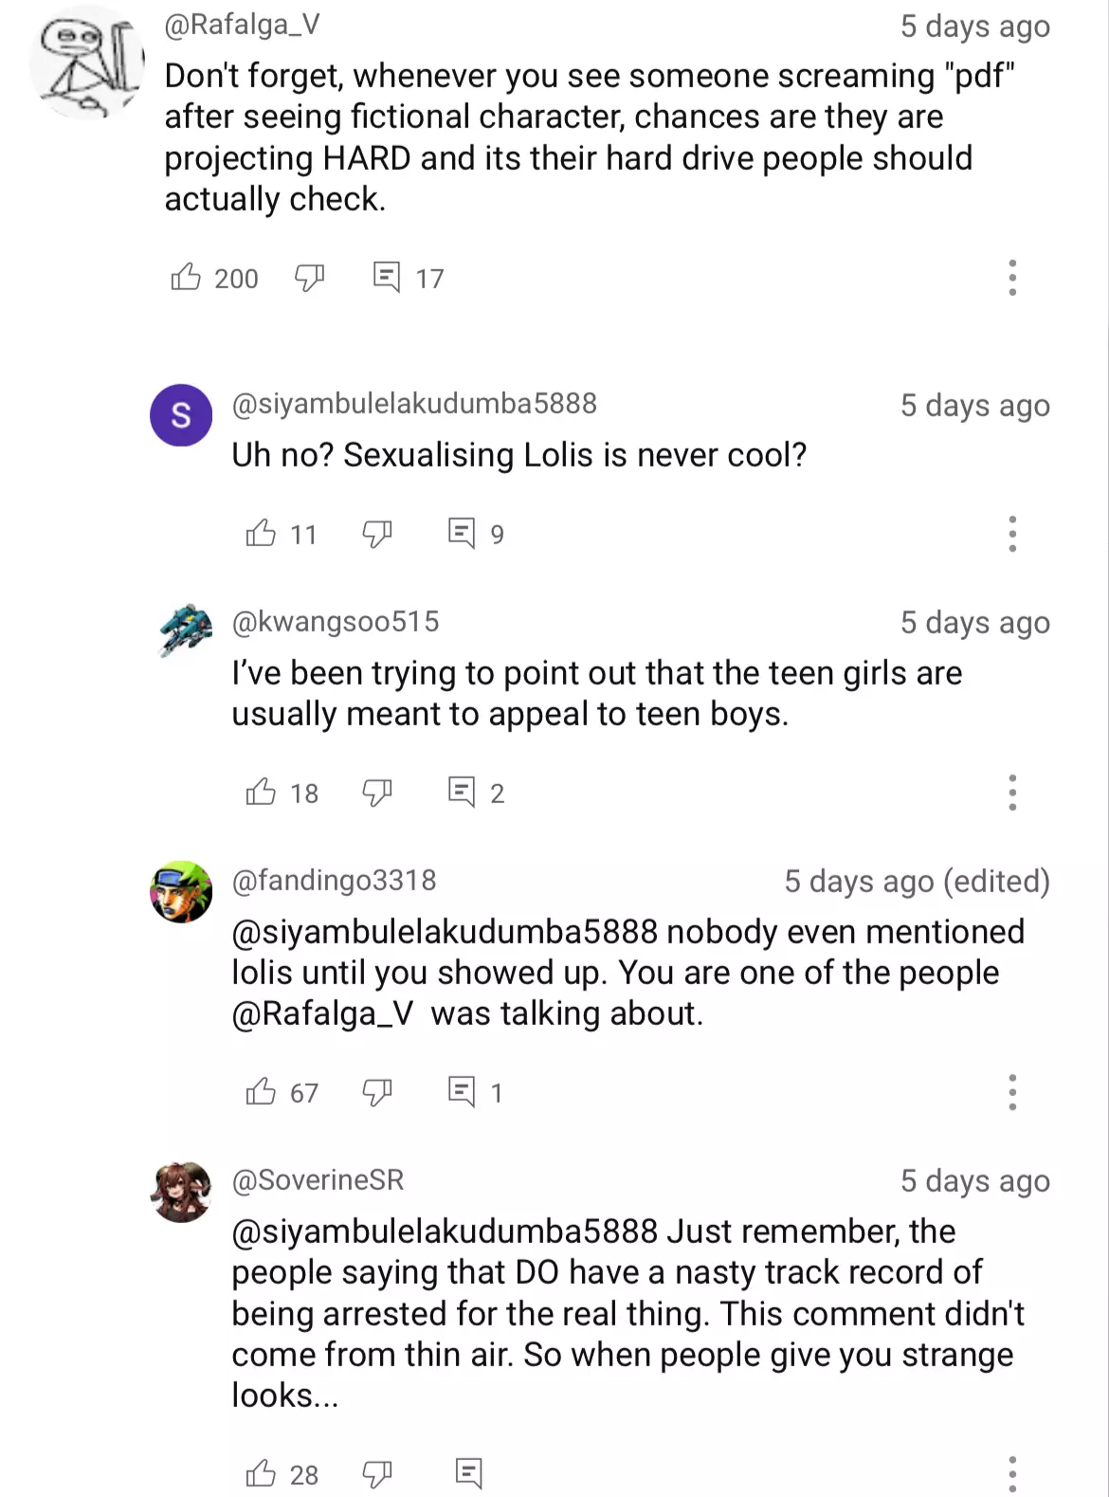Like @kwangsoo515 comment with 18 likes

261,792
